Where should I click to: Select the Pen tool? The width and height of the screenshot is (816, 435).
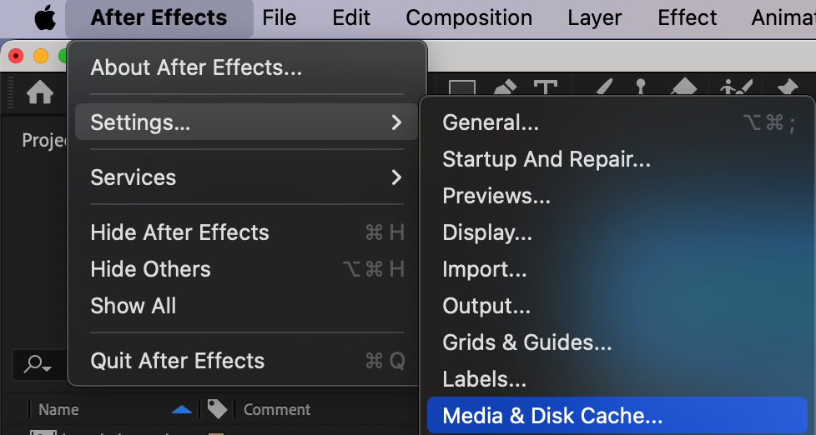click(506, 89)
